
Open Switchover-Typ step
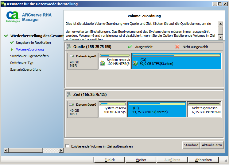[x=22, y=63]
